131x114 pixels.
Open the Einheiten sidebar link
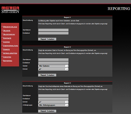click(7, 57)
